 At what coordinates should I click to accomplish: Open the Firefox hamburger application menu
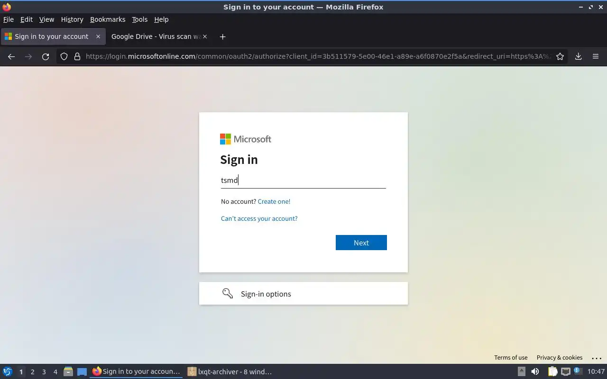tap(596, 56)
